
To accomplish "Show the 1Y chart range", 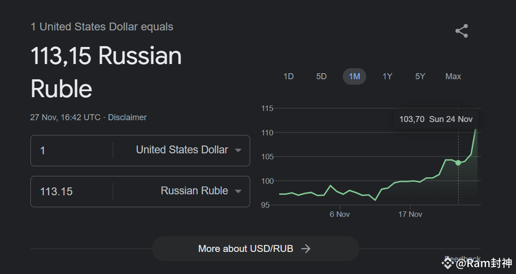I will click(387, 76).
